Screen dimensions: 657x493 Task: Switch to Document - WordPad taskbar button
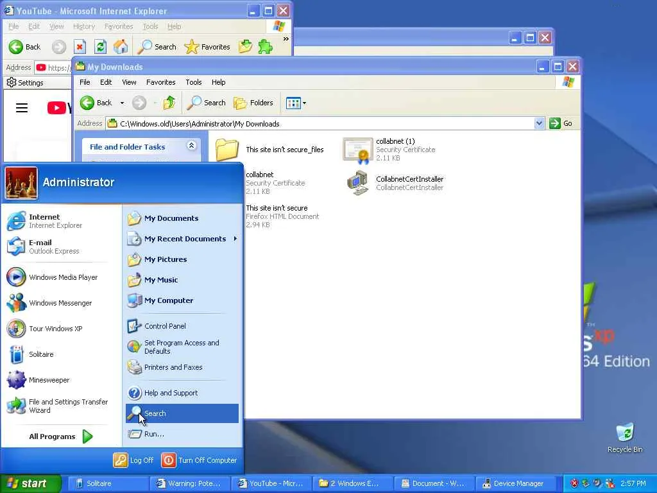coord(435,483)
